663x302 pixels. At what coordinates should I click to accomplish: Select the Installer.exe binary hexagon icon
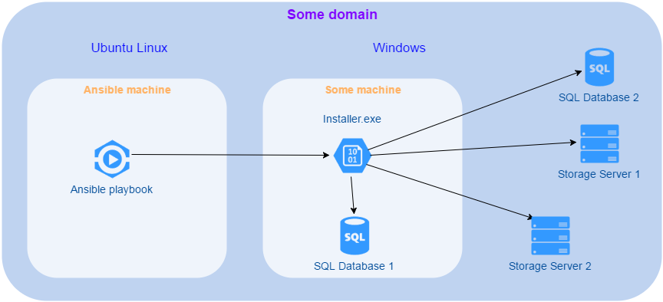tap(352, 155)
